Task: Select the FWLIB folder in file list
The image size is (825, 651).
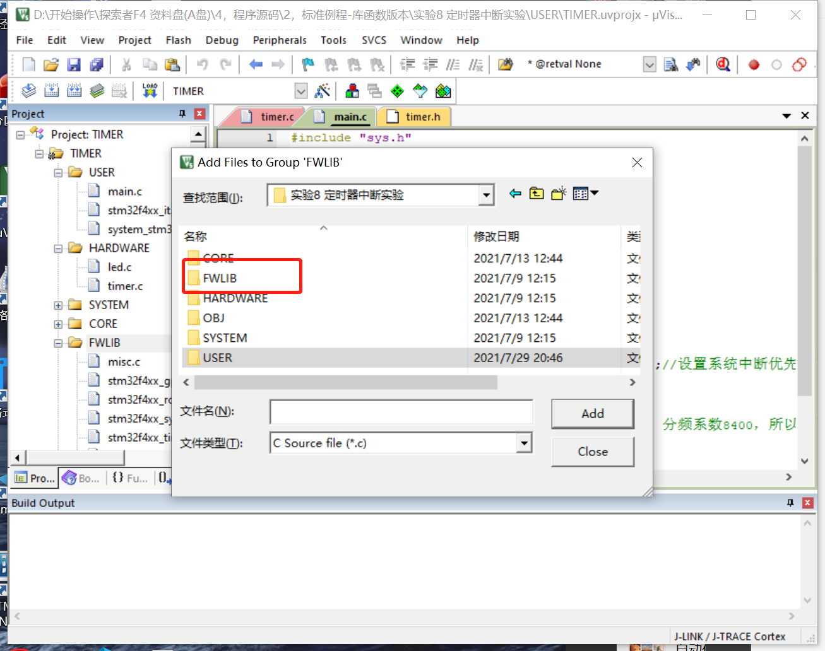Action: click(220, 278)
